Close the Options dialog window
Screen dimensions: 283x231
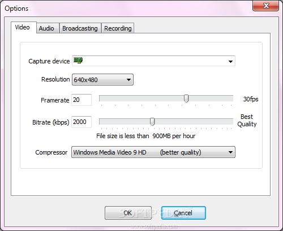(265, 6)
